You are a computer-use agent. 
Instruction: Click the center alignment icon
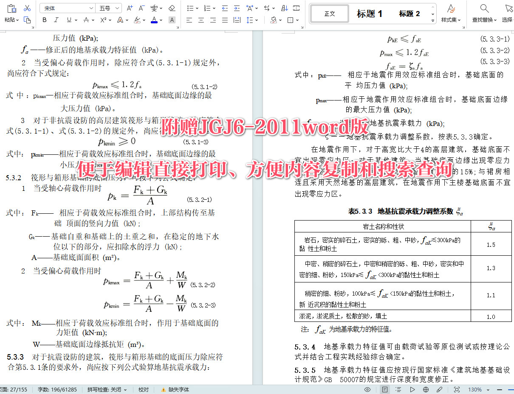pos(201,20)
